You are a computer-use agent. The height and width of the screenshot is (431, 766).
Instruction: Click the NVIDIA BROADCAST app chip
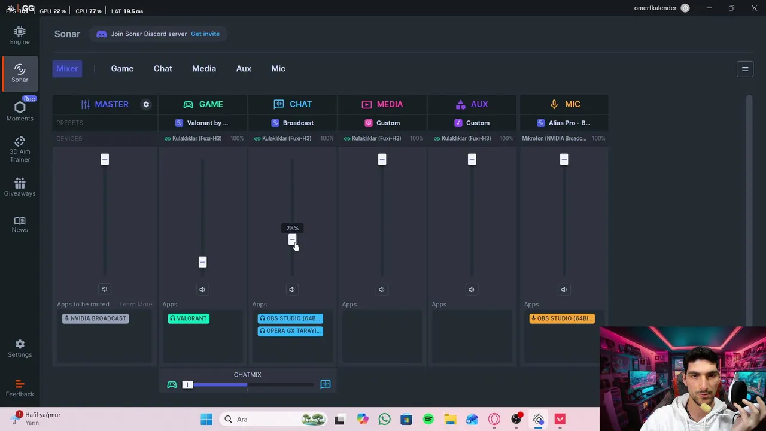click(95, 318)
